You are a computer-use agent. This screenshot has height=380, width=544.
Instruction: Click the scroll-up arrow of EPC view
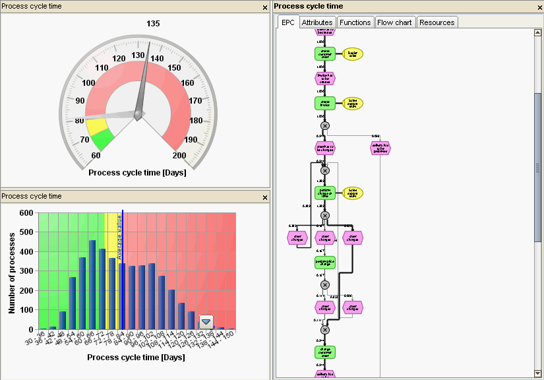tap(537, 32)
